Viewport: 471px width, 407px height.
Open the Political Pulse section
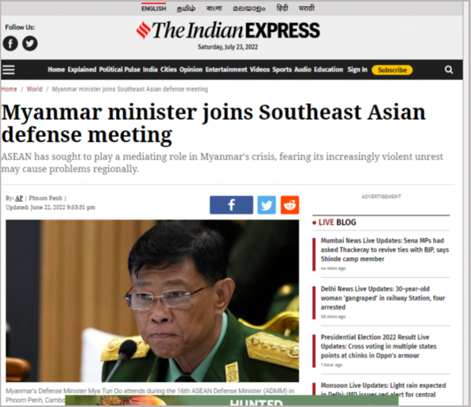120,70
